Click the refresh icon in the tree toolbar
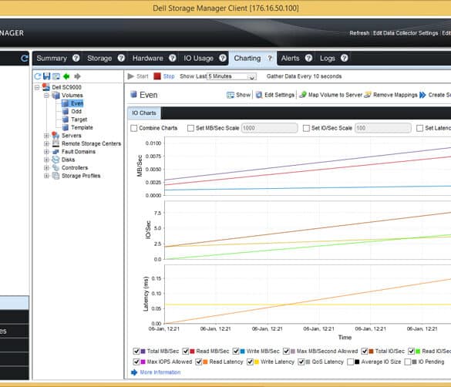Viewport: 451px width, 387px height. (38, 76)
